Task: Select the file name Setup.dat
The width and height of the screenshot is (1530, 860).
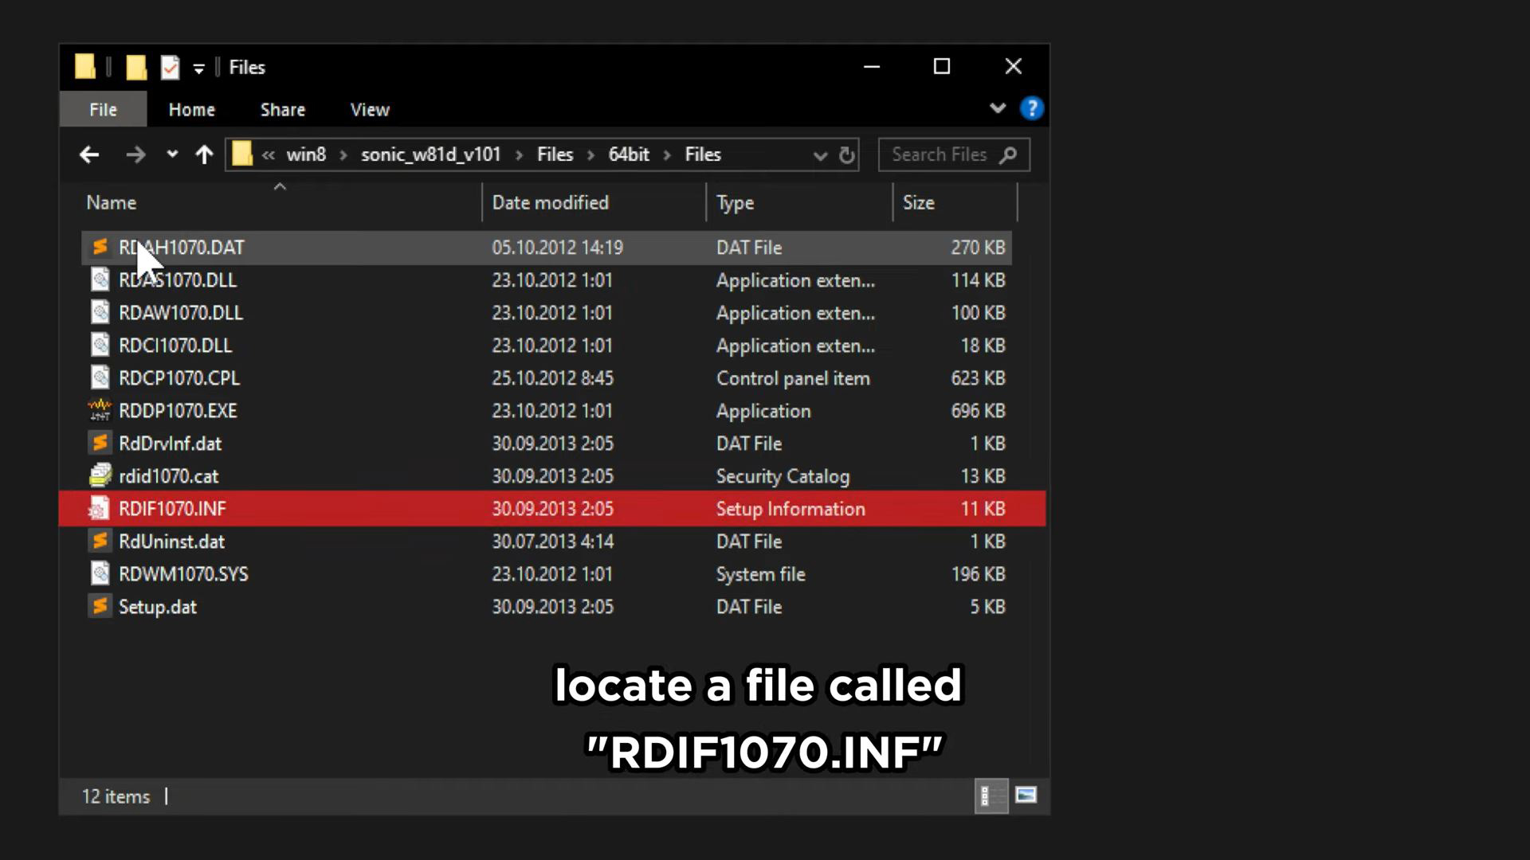Action: point(157,607)
